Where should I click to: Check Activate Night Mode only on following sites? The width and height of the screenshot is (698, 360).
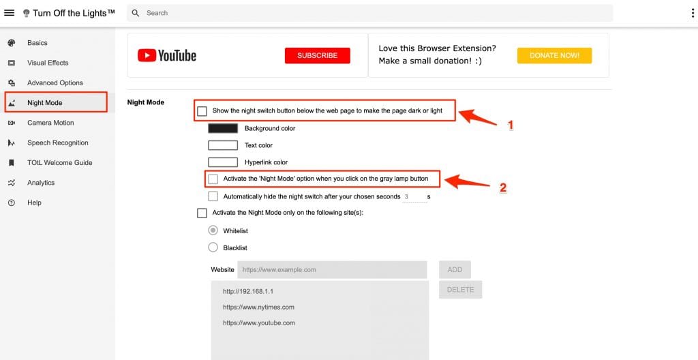coord(202,213)
